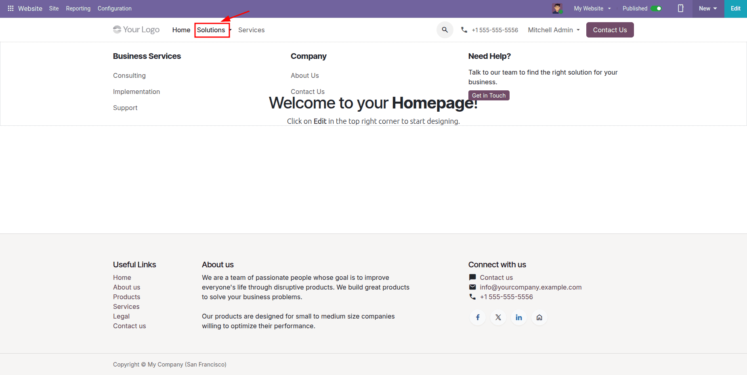Open the New dropdown button
This screenshot has height=375, width=747.
click(x=708, y=8)
